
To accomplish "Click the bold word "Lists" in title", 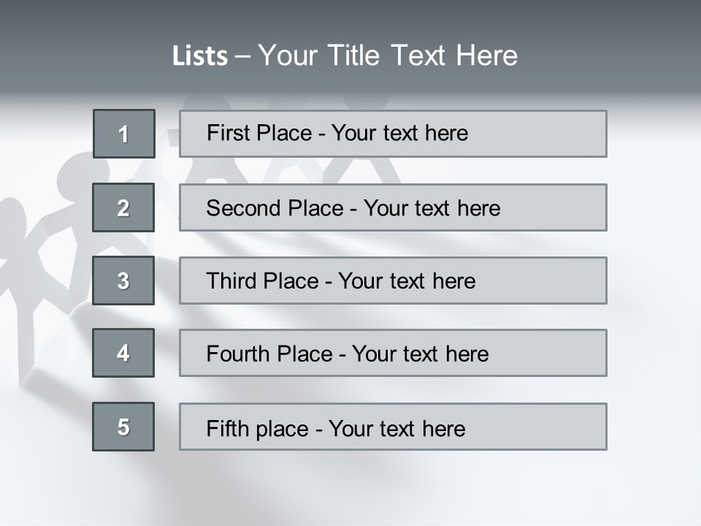I will tap(200, 56).
